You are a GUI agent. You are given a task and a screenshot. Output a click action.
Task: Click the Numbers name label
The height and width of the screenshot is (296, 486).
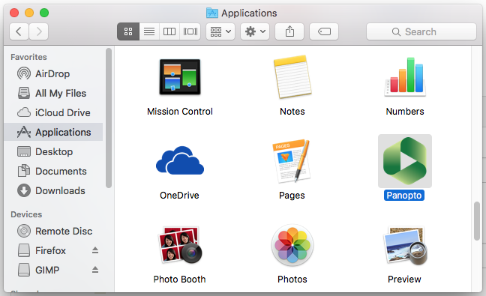[405, 112]
